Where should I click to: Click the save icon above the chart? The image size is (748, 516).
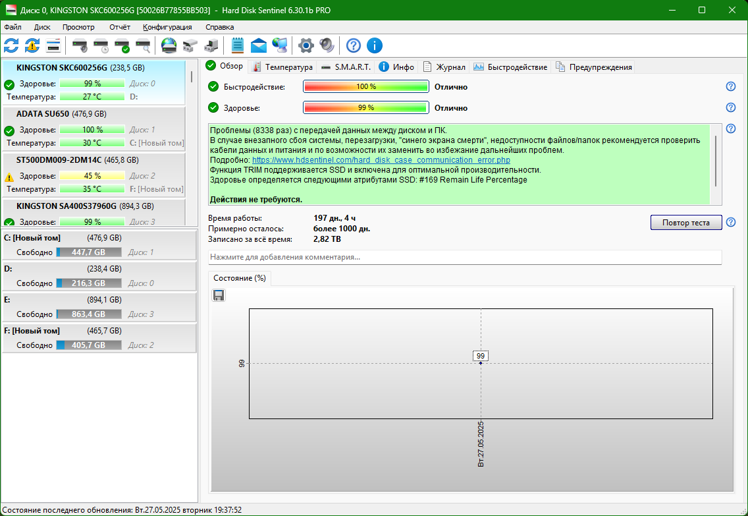tap(219, 295)
